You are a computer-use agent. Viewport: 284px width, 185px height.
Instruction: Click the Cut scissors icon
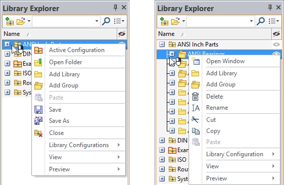(195, 120)
